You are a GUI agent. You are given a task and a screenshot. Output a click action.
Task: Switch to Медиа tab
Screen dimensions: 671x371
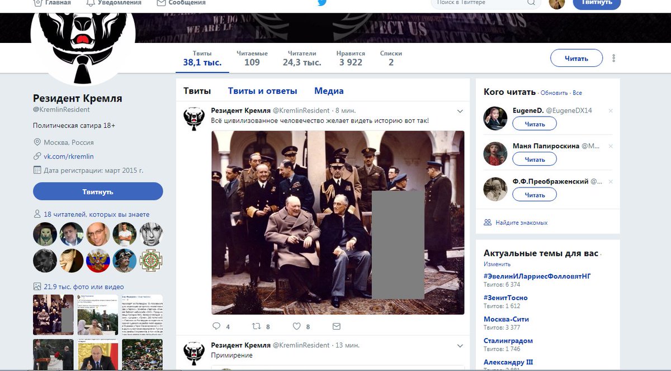pyautogui.click(x=329, y=91)
